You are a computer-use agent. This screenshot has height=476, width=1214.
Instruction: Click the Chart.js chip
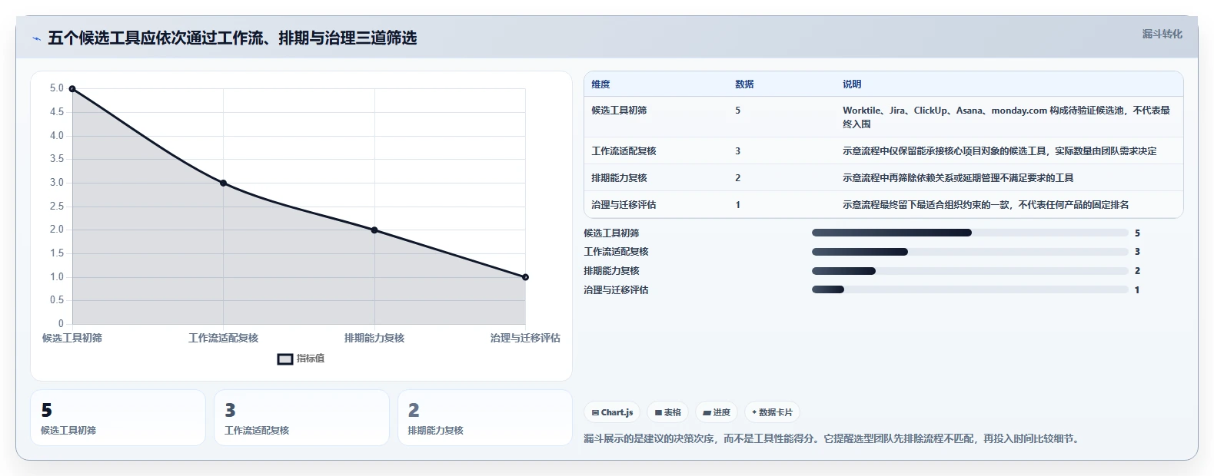click(x=612, y=412)
